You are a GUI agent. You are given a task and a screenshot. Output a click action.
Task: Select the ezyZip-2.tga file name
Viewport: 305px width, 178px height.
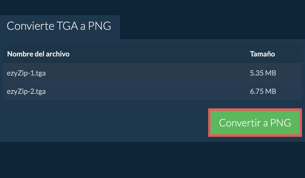[x=26, y=91]
